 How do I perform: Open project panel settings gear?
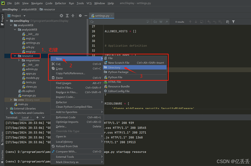pyautogui.click(x=80, y=16)
